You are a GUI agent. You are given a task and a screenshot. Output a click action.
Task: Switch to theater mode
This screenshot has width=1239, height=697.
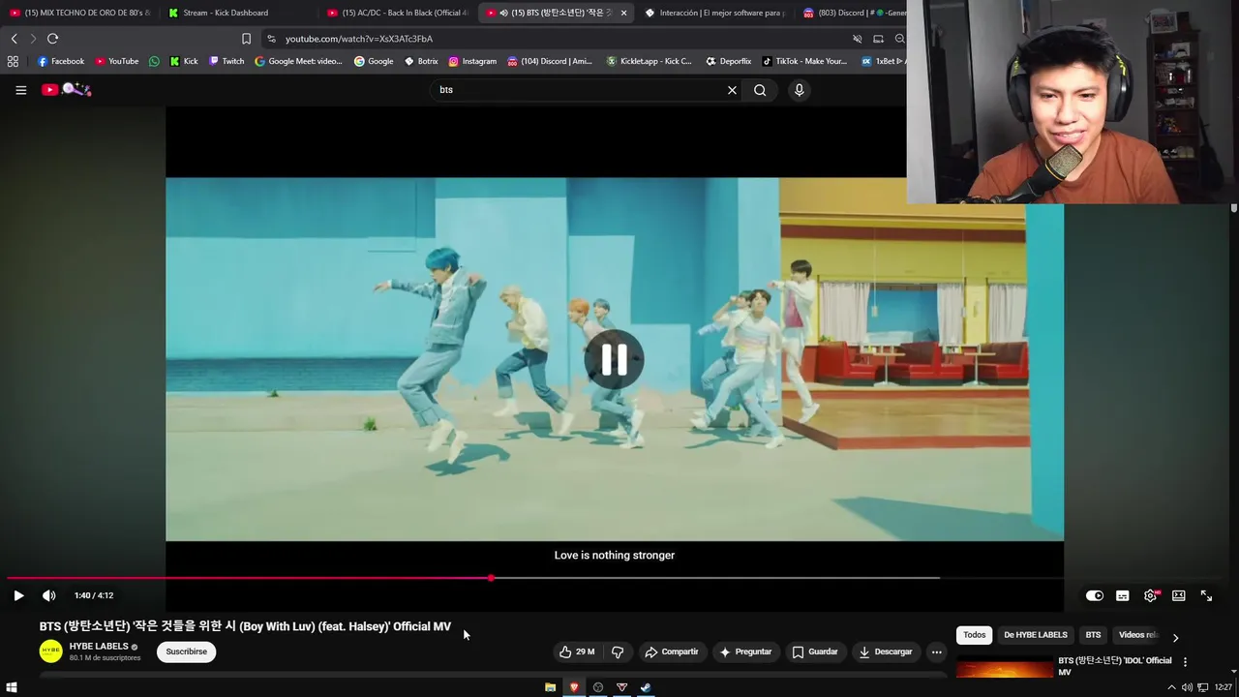[x=1178, y=595]
